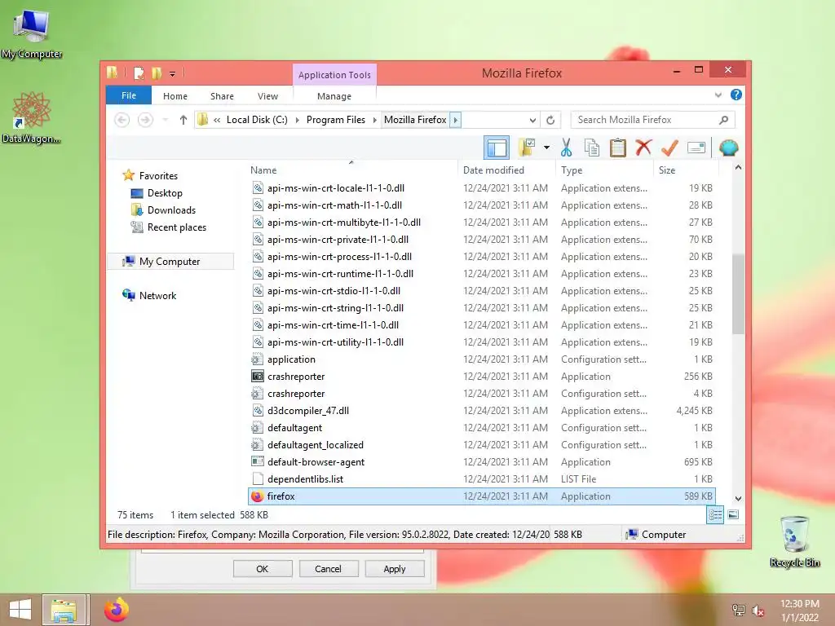Open the address bar history dropdown
Viewport: 835px width, 626px height.
(x=532, y=120)
